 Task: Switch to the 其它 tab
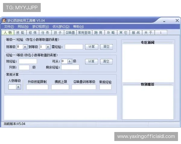123,33
